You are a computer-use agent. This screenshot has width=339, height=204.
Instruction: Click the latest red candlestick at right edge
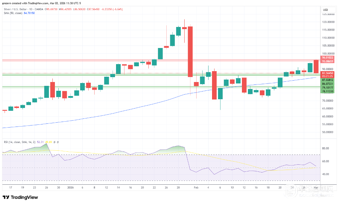[x=316, y=66]
